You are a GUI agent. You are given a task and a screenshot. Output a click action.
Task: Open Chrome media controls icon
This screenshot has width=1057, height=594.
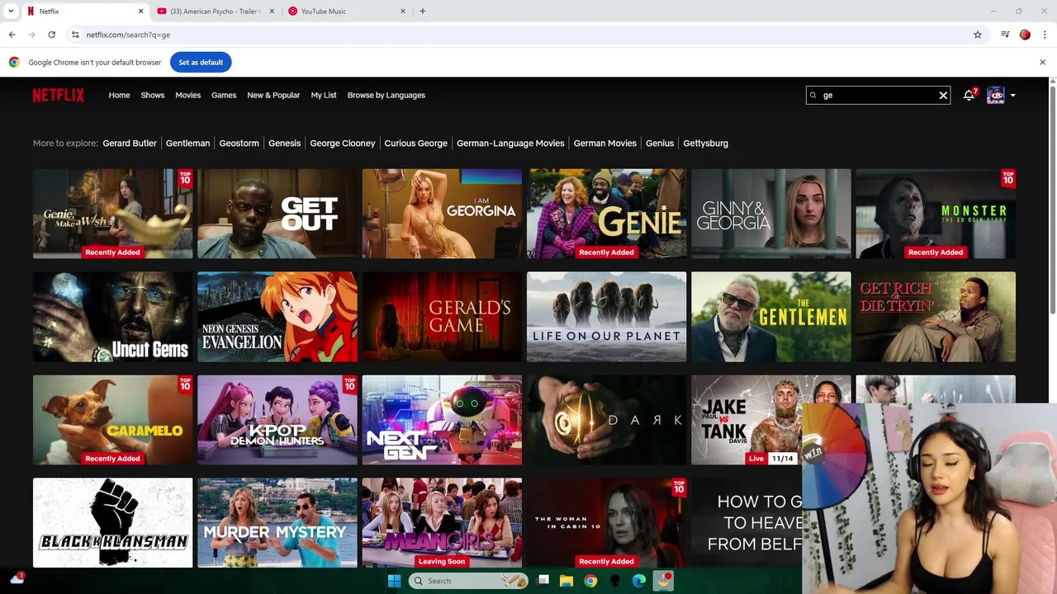pos(1005,35)
